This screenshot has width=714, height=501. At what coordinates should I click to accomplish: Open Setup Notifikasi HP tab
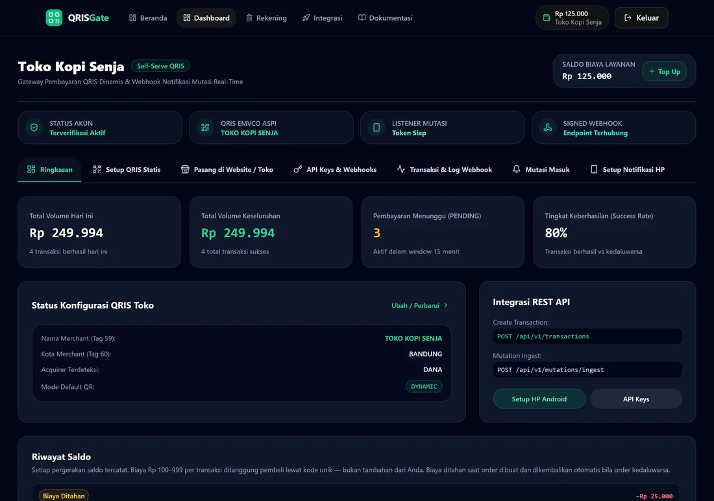[x=627, y=170]
